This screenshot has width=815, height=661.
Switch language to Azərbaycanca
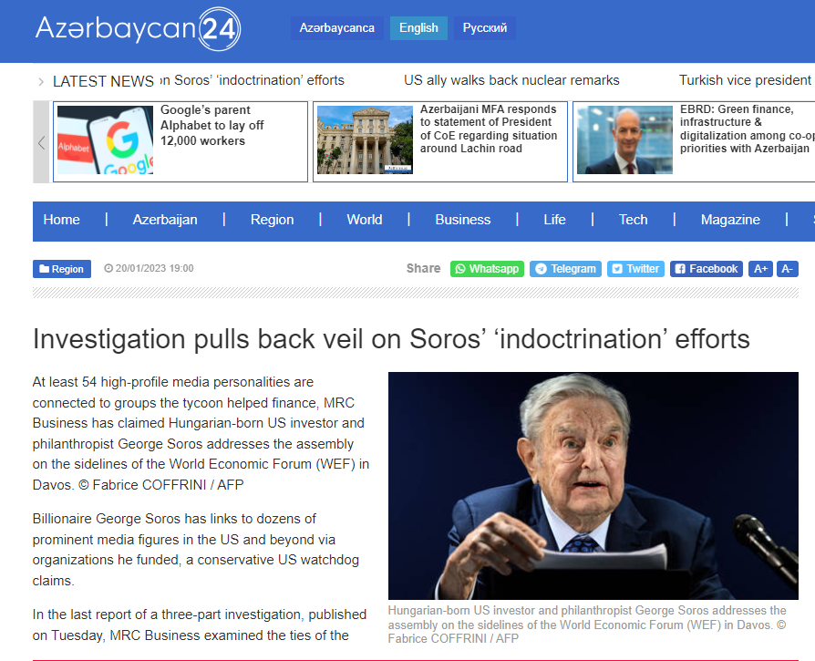tap(336, 28)
